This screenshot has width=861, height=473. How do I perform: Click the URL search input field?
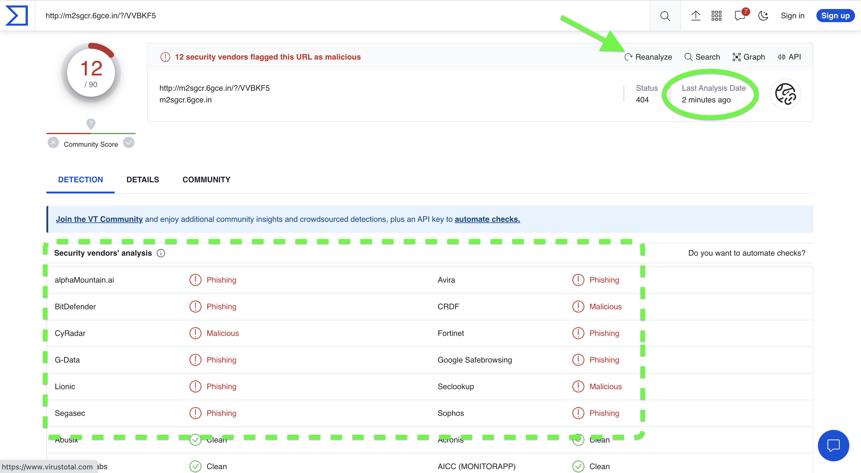[x=342, y=15]
